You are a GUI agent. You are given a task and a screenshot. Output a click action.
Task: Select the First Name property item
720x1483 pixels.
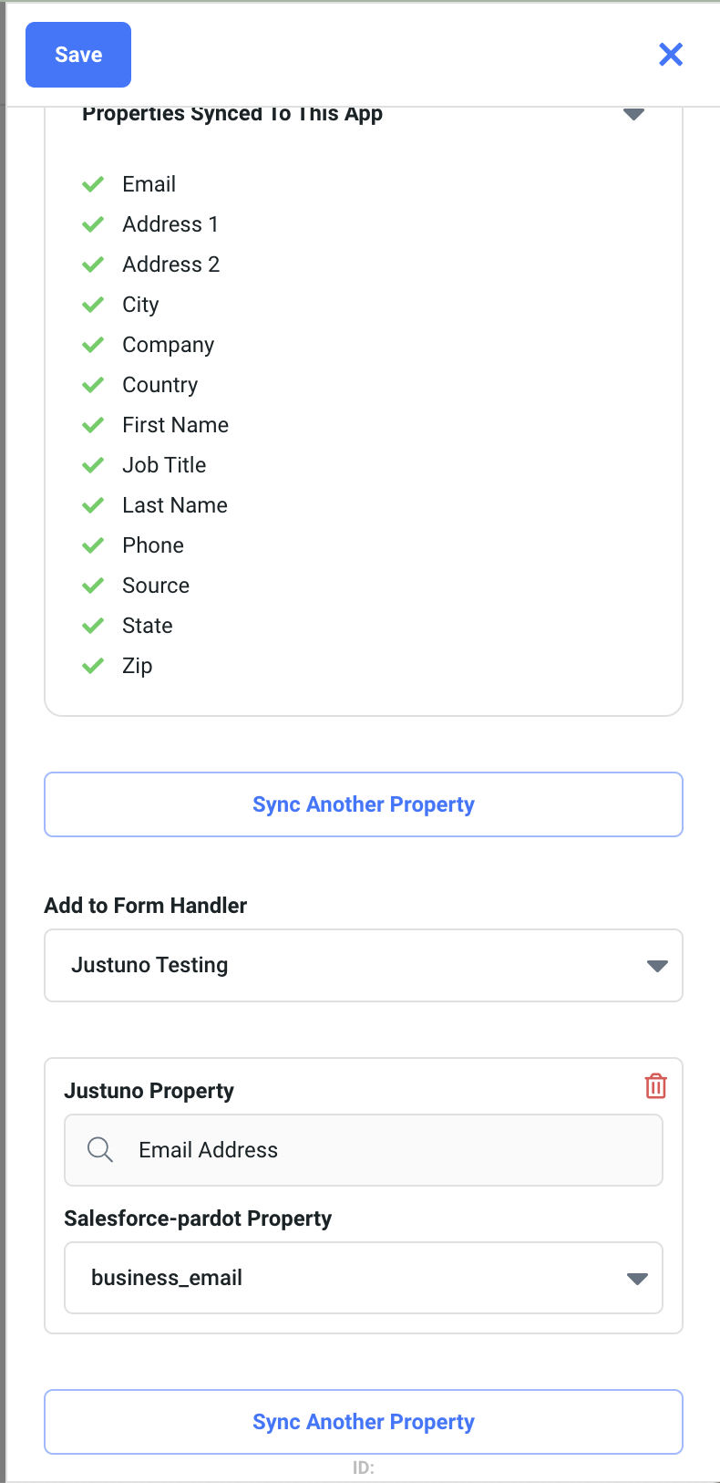pos(175,425)
